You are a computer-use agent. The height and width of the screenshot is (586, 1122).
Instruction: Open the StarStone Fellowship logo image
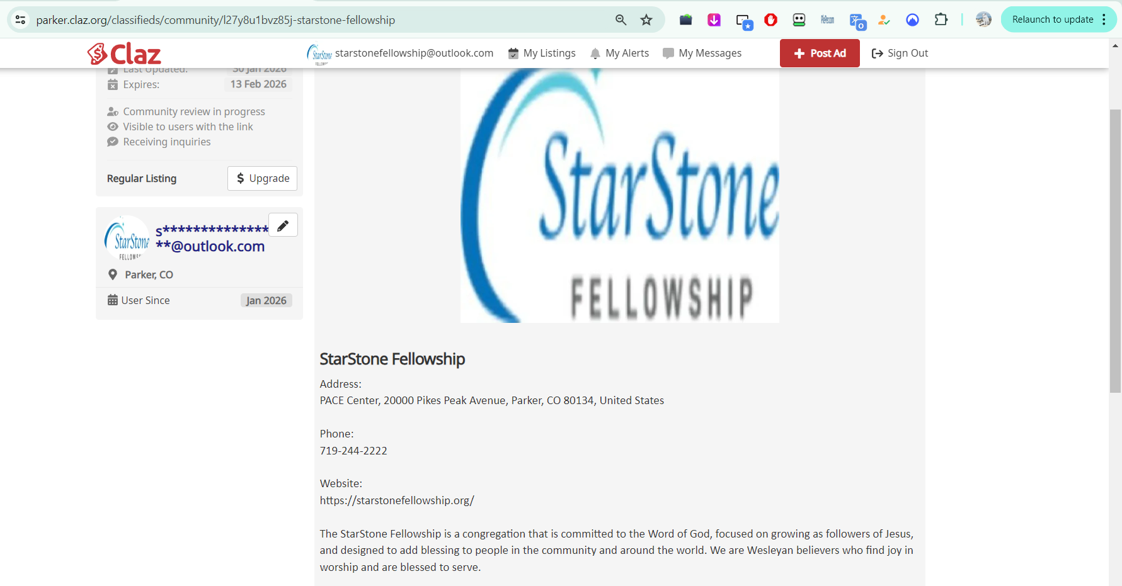pos(619,195)
